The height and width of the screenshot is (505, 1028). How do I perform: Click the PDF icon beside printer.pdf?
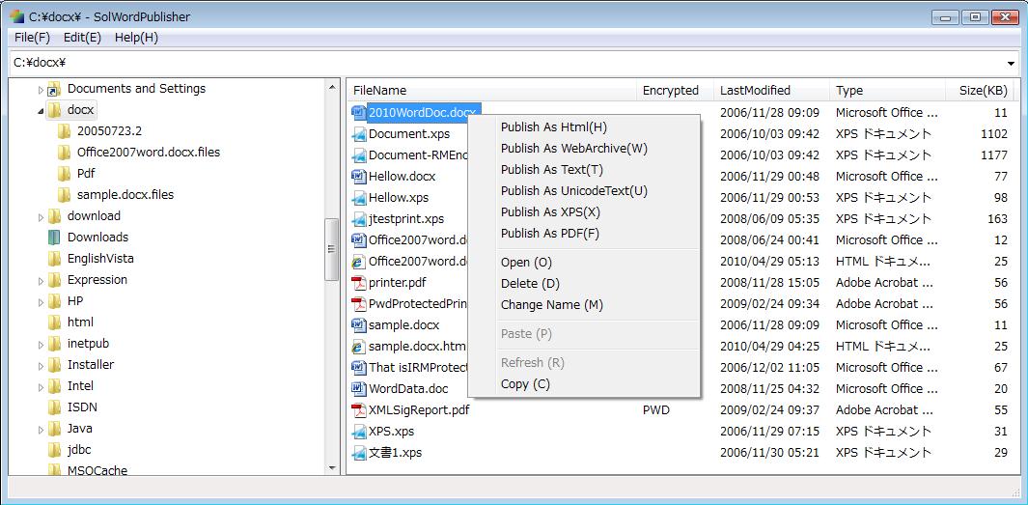(x=359, y=283)
